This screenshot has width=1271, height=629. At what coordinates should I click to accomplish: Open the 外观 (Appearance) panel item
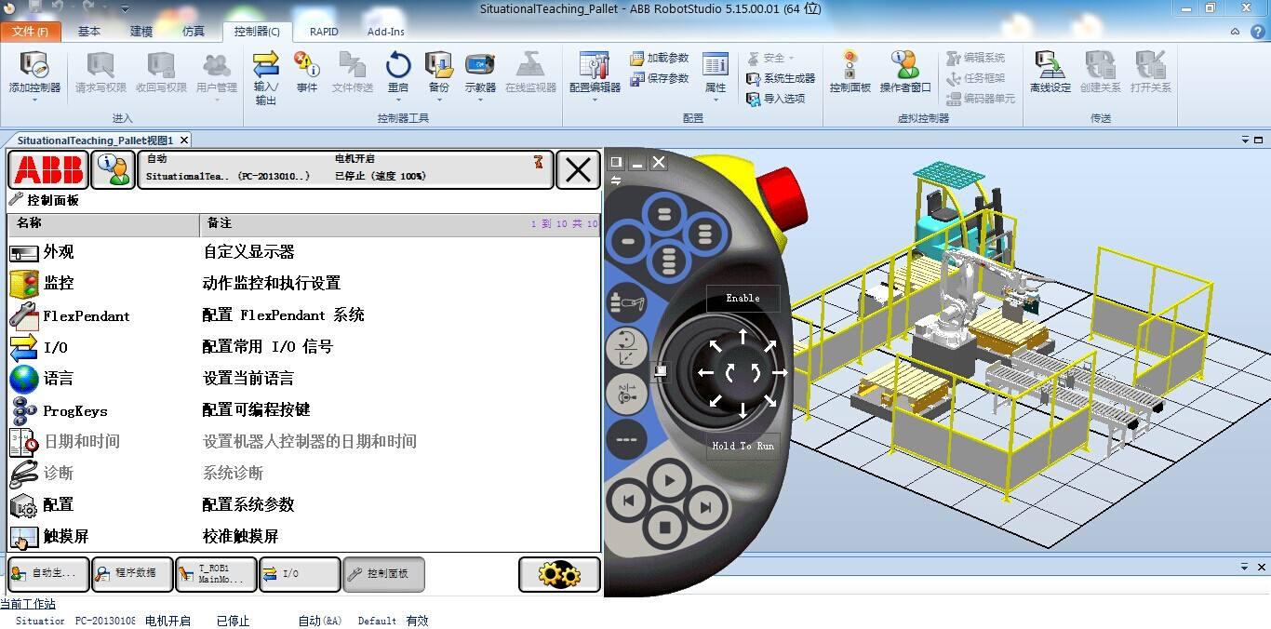(303, 252)
